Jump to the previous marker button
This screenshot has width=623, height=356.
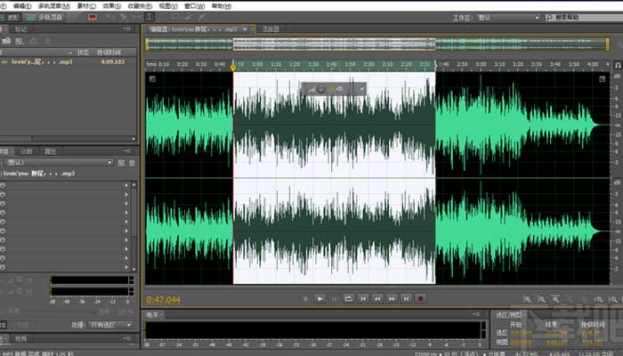point(363,298)
